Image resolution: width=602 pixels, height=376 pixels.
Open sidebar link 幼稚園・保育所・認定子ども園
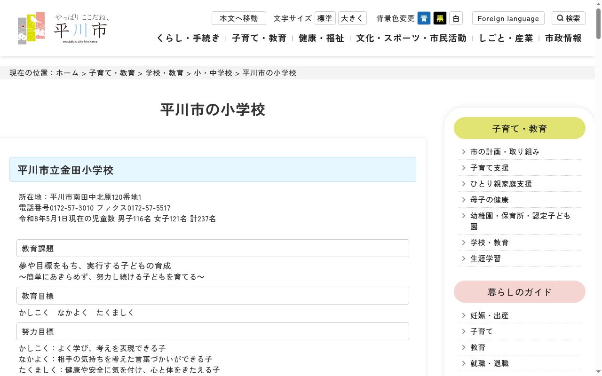pyautogui.click(x=520, y=221)
